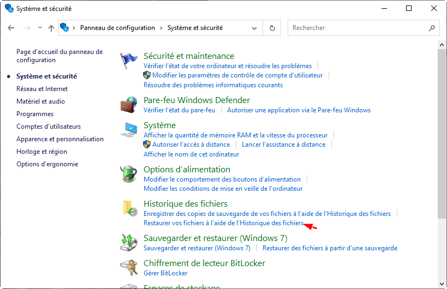Open Horloge et région category
447x289 pixels.
[x=41, y=152]
